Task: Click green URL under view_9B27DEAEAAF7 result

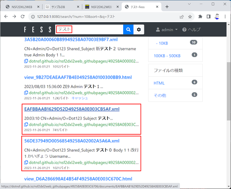Action: pos(84,93)
